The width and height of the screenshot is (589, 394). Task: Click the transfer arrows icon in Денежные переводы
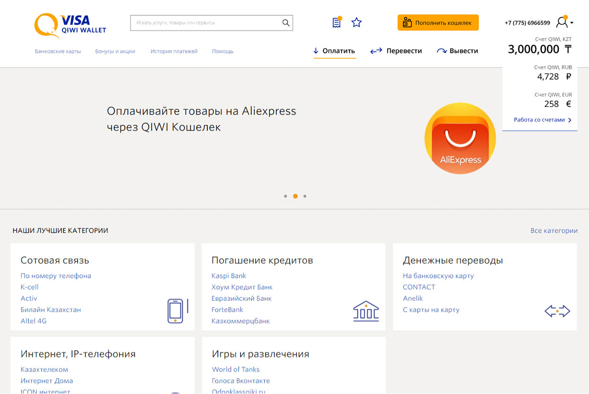(x=558, y=311)
